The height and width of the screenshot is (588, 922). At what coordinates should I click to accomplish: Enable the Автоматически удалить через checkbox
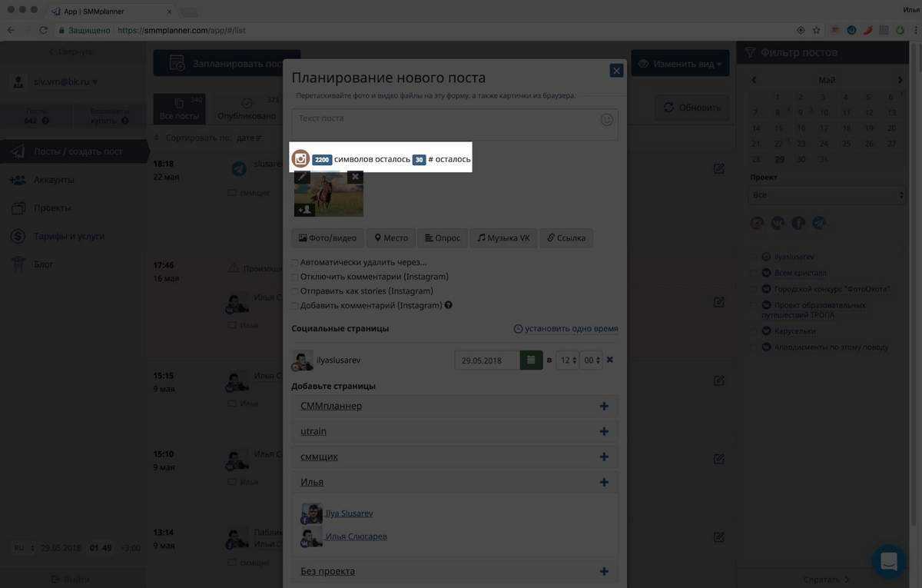coord(295,262)
